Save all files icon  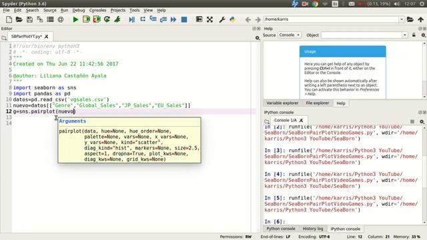40,19
